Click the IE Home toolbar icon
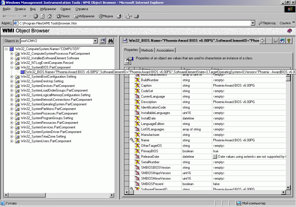The height and width of the screenshot is (207, 296). [49, 16]
